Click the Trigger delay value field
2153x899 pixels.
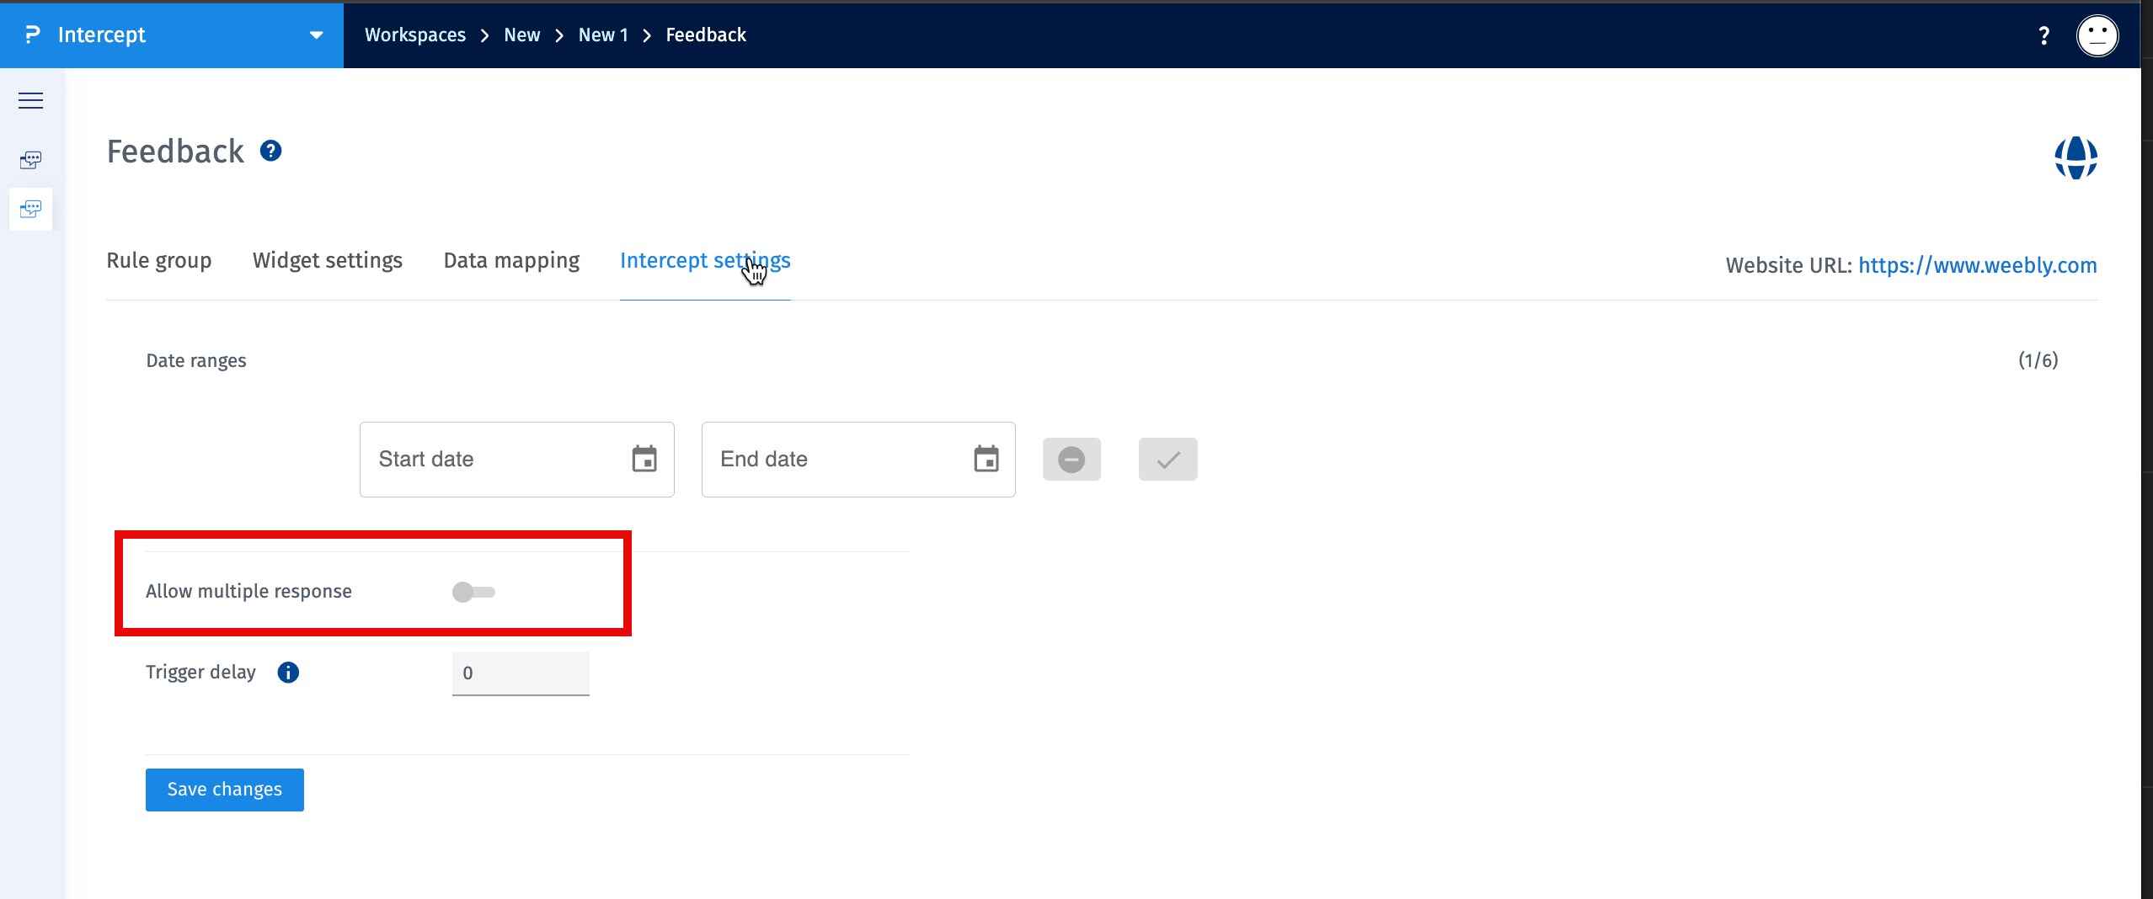pyautogui.click(x=521, y=673)
